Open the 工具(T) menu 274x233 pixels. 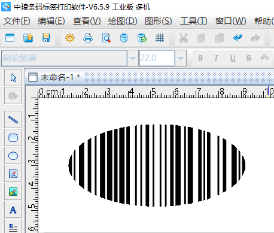coord(194,21)
